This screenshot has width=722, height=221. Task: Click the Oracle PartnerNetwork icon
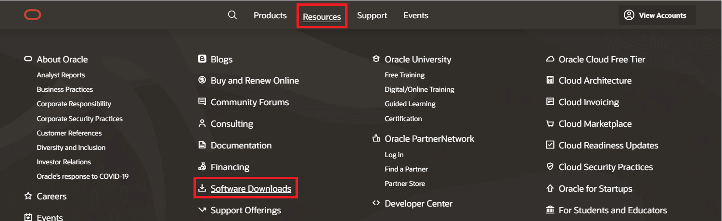click(376, 138)
